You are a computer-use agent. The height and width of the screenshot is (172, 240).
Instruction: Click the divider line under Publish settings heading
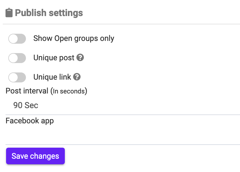(121, 24)
